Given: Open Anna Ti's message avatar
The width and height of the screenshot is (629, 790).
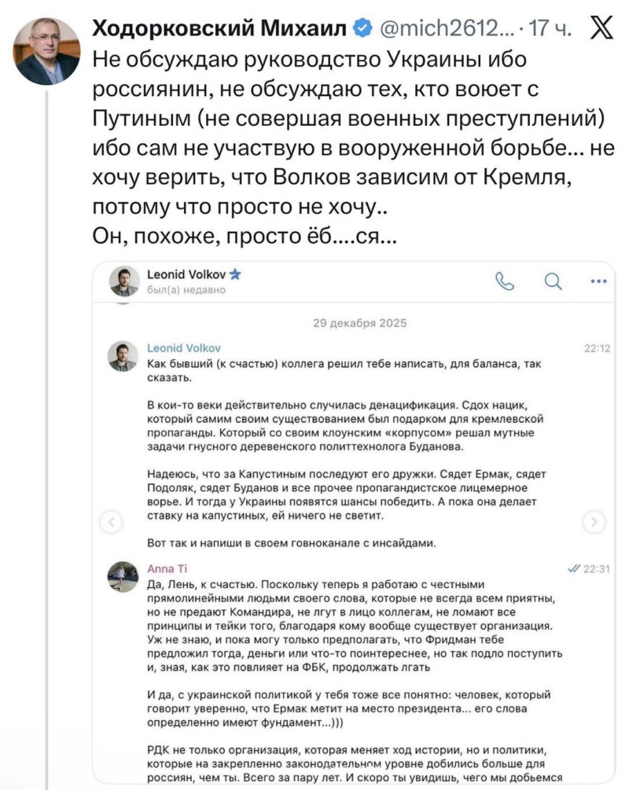Looking at the screenshot, I should [x=123, y=576].
